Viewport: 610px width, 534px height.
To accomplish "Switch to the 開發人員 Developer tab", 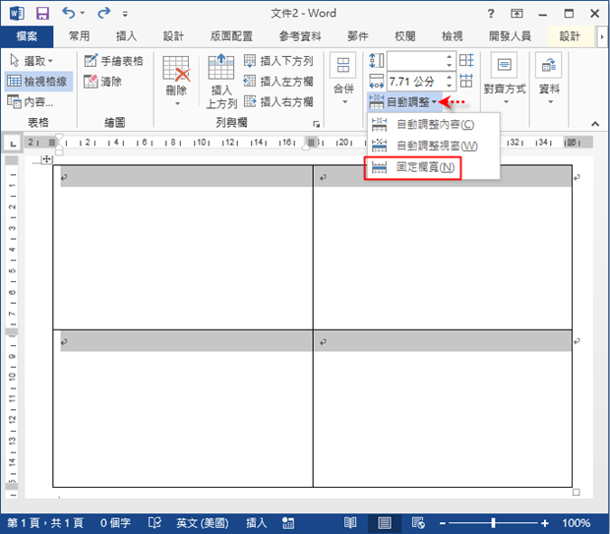I will [x=510, y=36].
